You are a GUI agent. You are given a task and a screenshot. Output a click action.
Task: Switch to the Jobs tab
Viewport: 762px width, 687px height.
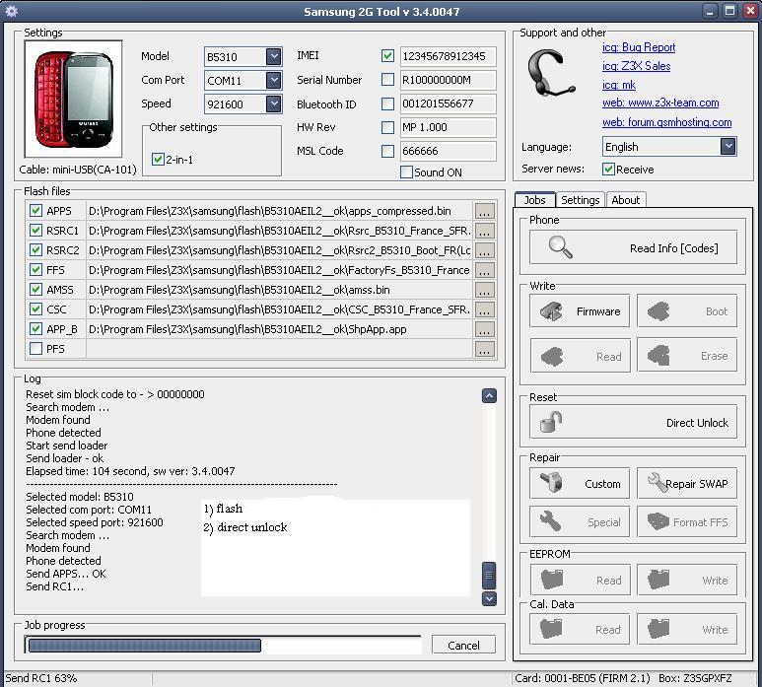[x=534, y=200]
